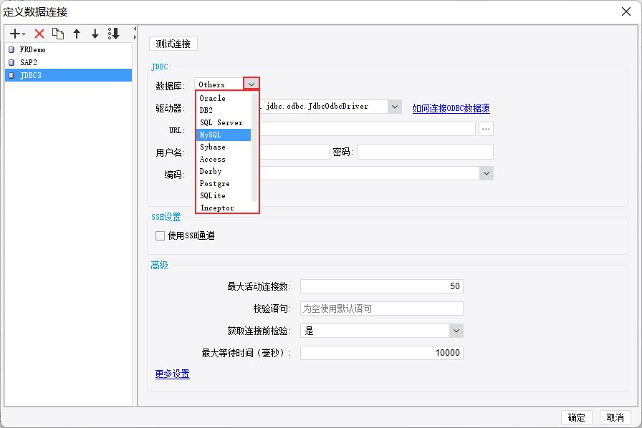Viewport: 642px width, 428px height.
Task: Enable the 使用SSH通道 checkbox
Action: 160,235
